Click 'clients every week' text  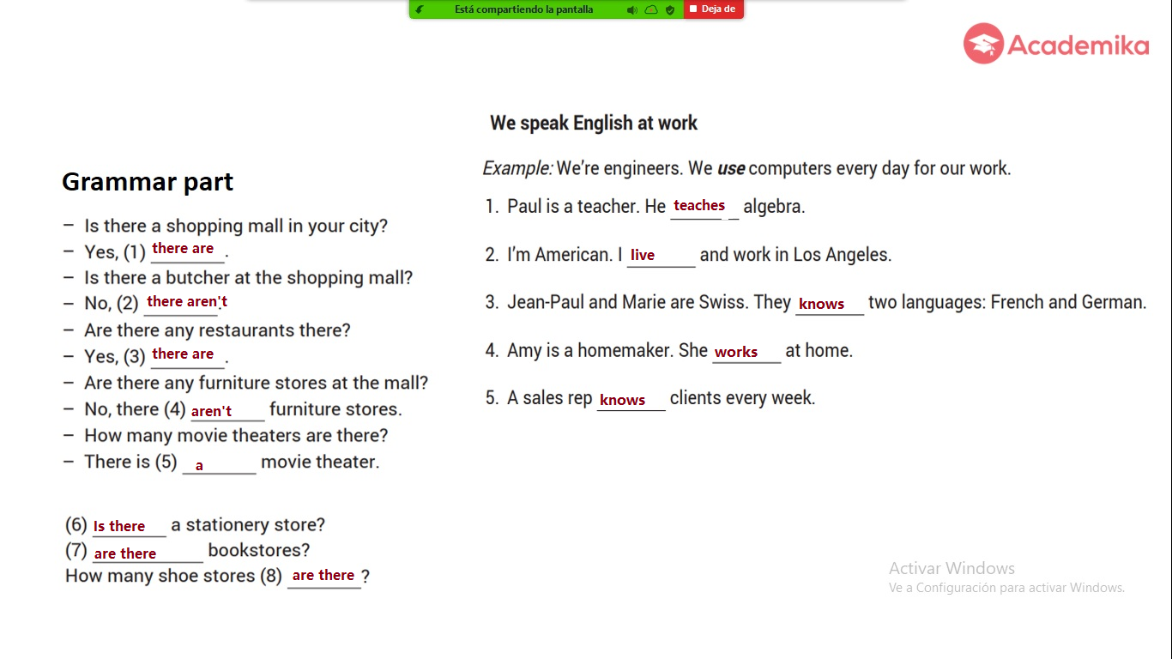point(742,398)
